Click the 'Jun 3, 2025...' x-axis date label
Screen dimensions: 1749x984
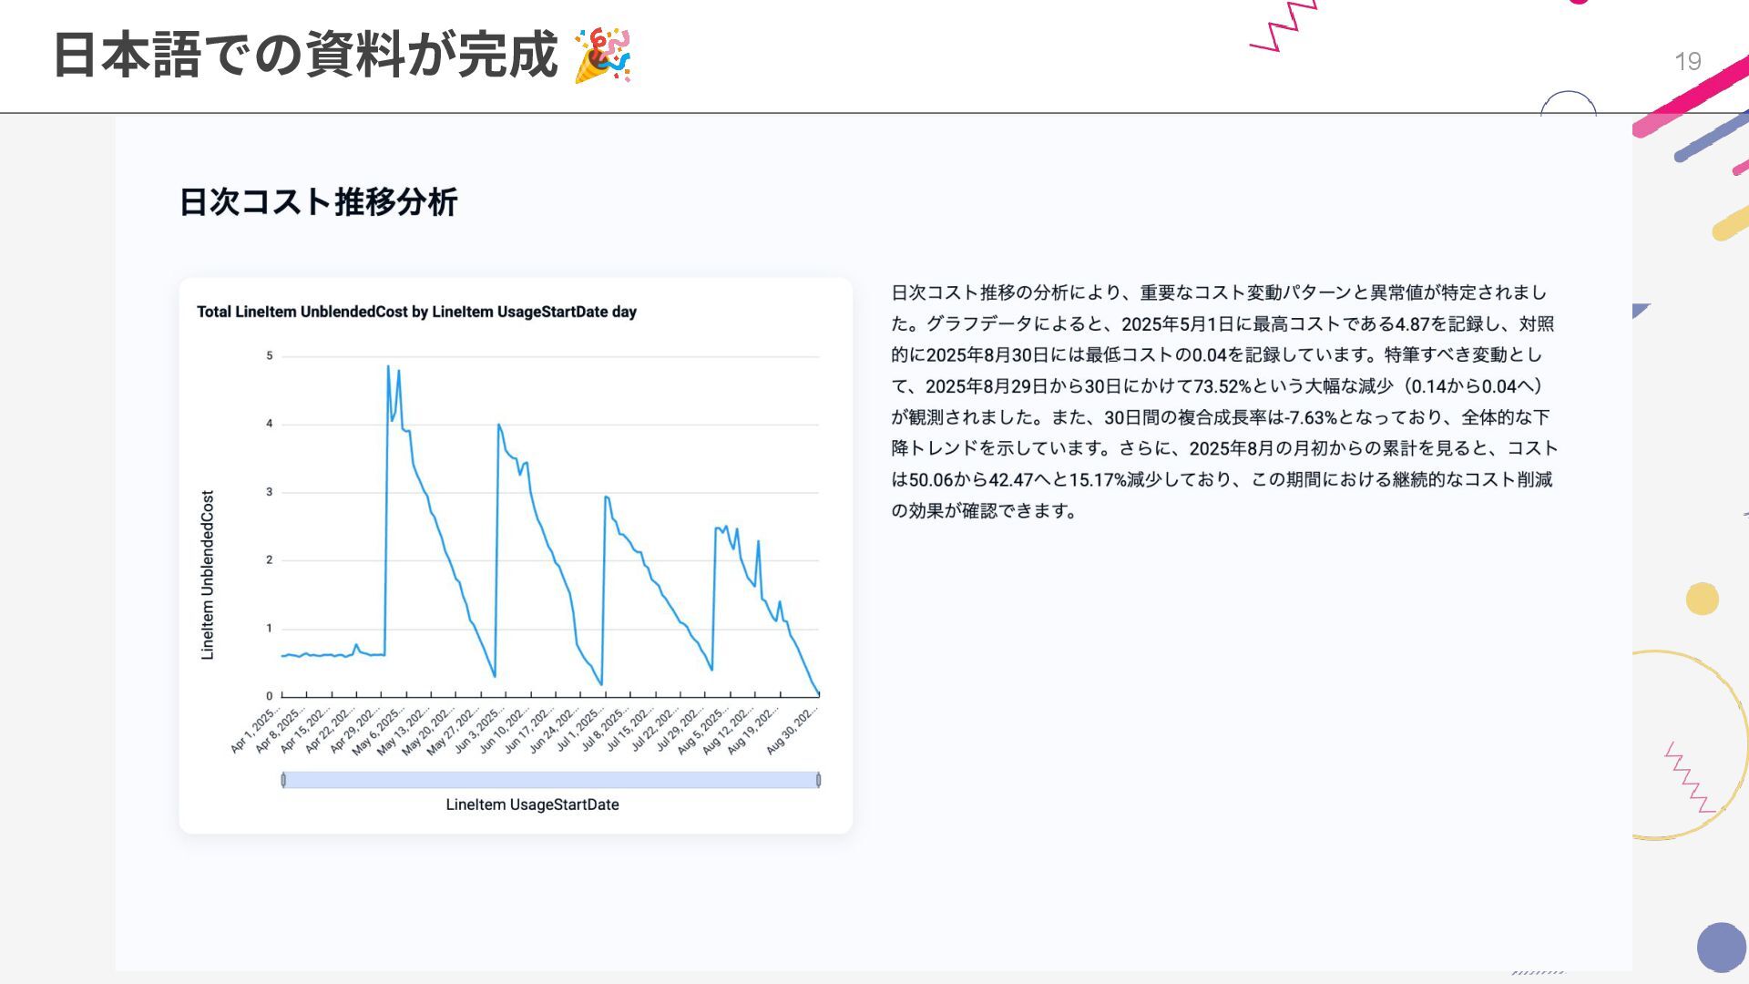[x=479, y=730]
